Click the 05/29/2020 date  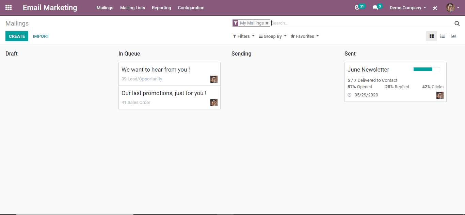tap(366, 95)
